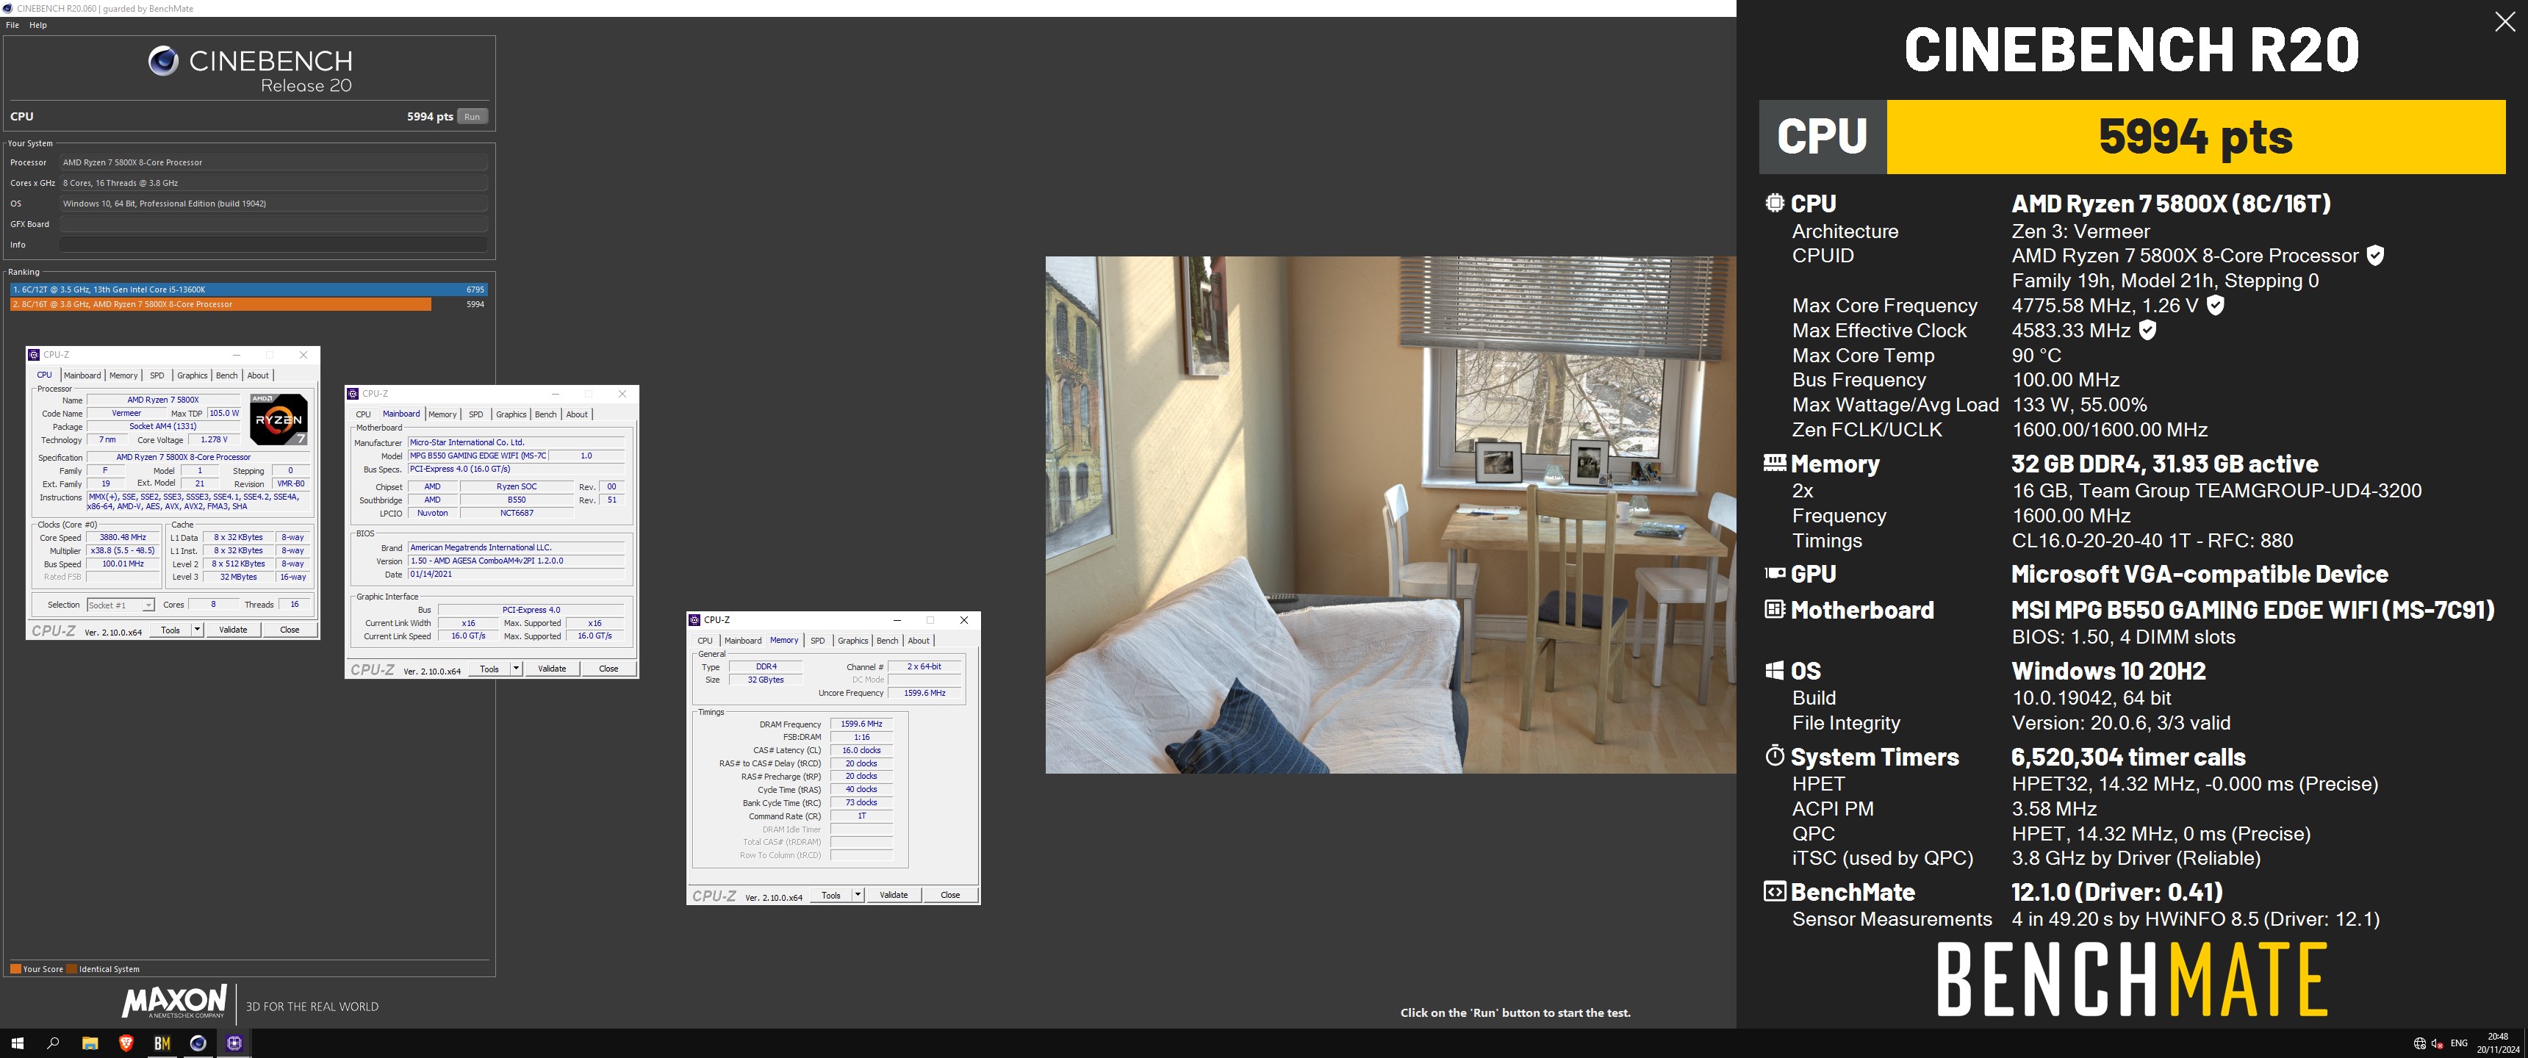Click BenchMate Memory section icon
Screen dimensions: 2528x1058
[x=1774, y=462]
